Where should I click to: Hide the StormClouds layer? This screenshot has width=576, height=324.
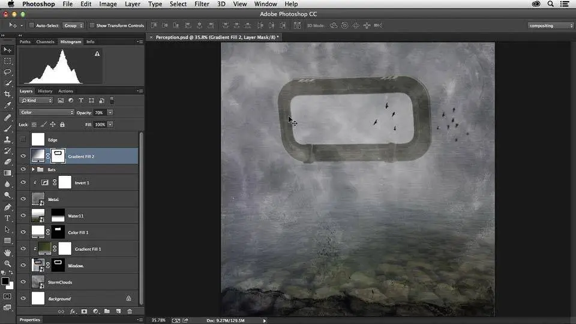click(x=23, y=282)
